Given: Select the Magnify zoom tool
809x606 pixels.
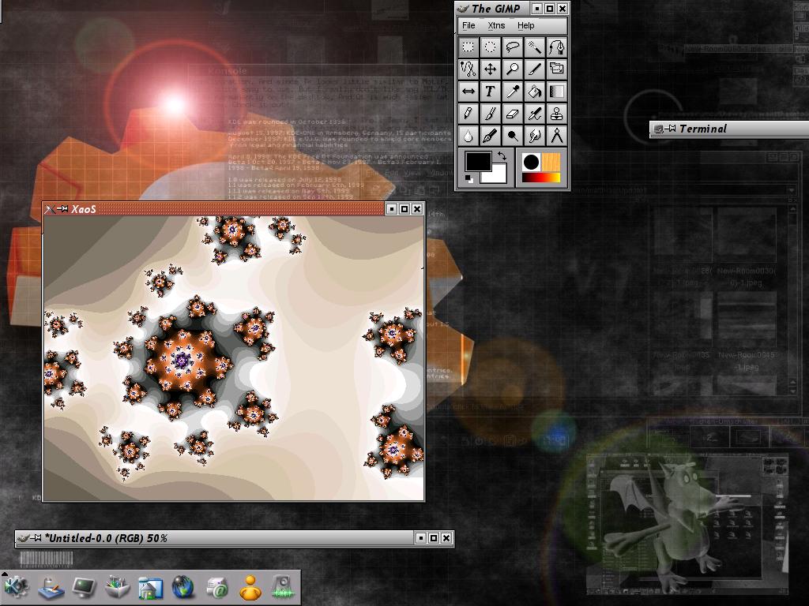Looking at the screenshot, I should (512, 69).
